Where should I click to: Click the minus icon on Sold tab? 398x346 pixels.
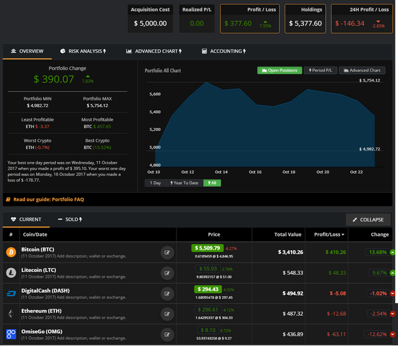tap(60, 219)
